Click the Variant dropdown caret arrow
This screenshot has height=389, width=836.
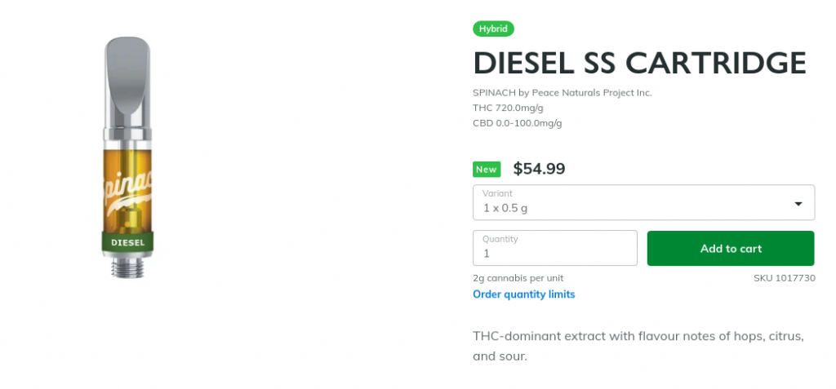[x=798, y=204]
